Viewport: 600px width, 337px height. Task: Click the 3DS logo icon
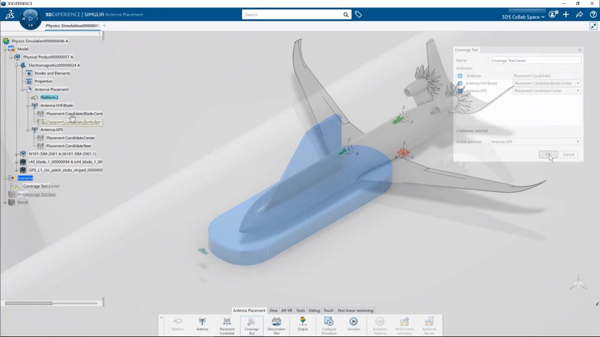(9, 15)
